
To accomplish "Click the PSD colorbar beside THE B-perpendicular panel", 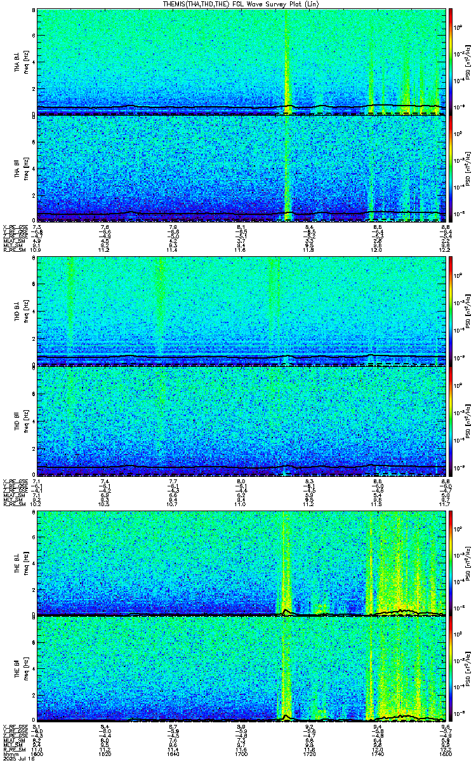I will click(451, 563).
